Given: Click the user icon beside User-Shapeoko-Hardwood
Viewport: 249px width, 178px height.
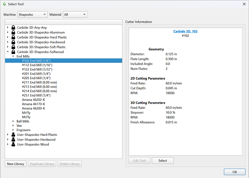Looking at the screenshot, I should click(13, 139).
